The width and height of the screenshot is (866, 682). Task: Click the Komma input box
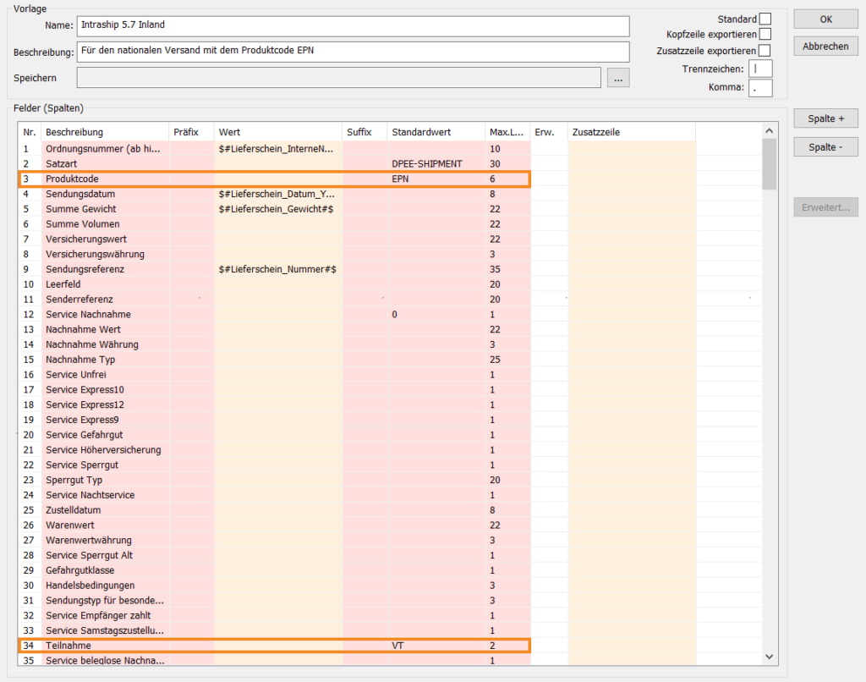coord(759,88)
